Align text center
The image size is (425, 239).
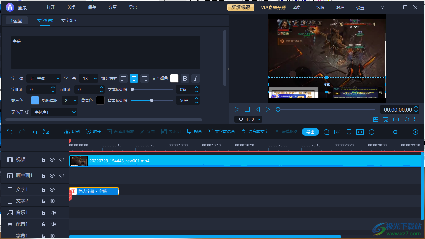(x=134, y=78)
